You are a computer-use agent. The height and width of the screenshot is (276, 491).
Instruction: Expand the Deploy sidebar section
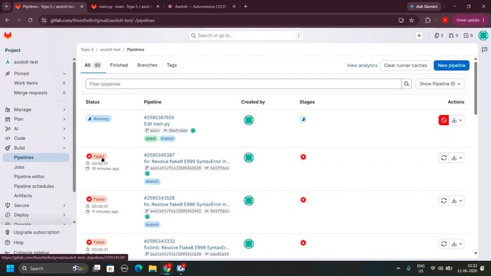(36, 215)
